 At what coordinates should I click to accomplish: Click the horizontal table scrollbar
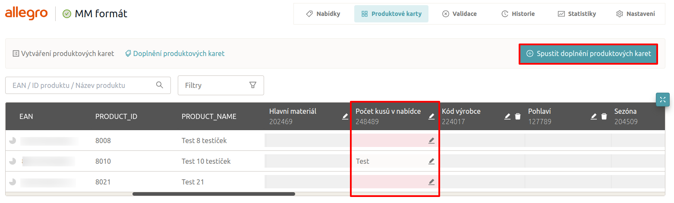click(214, 194)
